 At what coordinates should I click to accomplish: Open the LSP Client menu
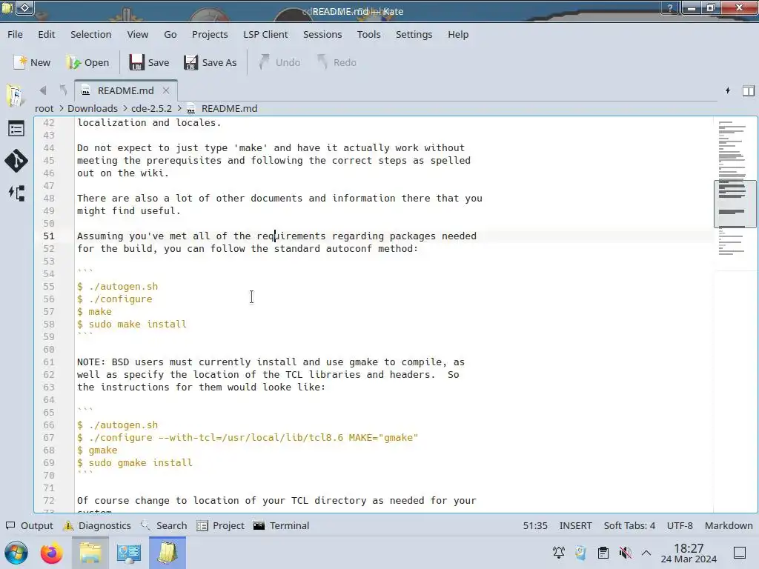[265, 34]
